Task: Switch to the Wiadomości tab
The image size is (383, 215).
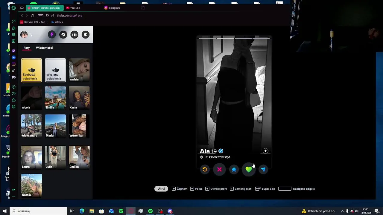Action: (44, 48)
